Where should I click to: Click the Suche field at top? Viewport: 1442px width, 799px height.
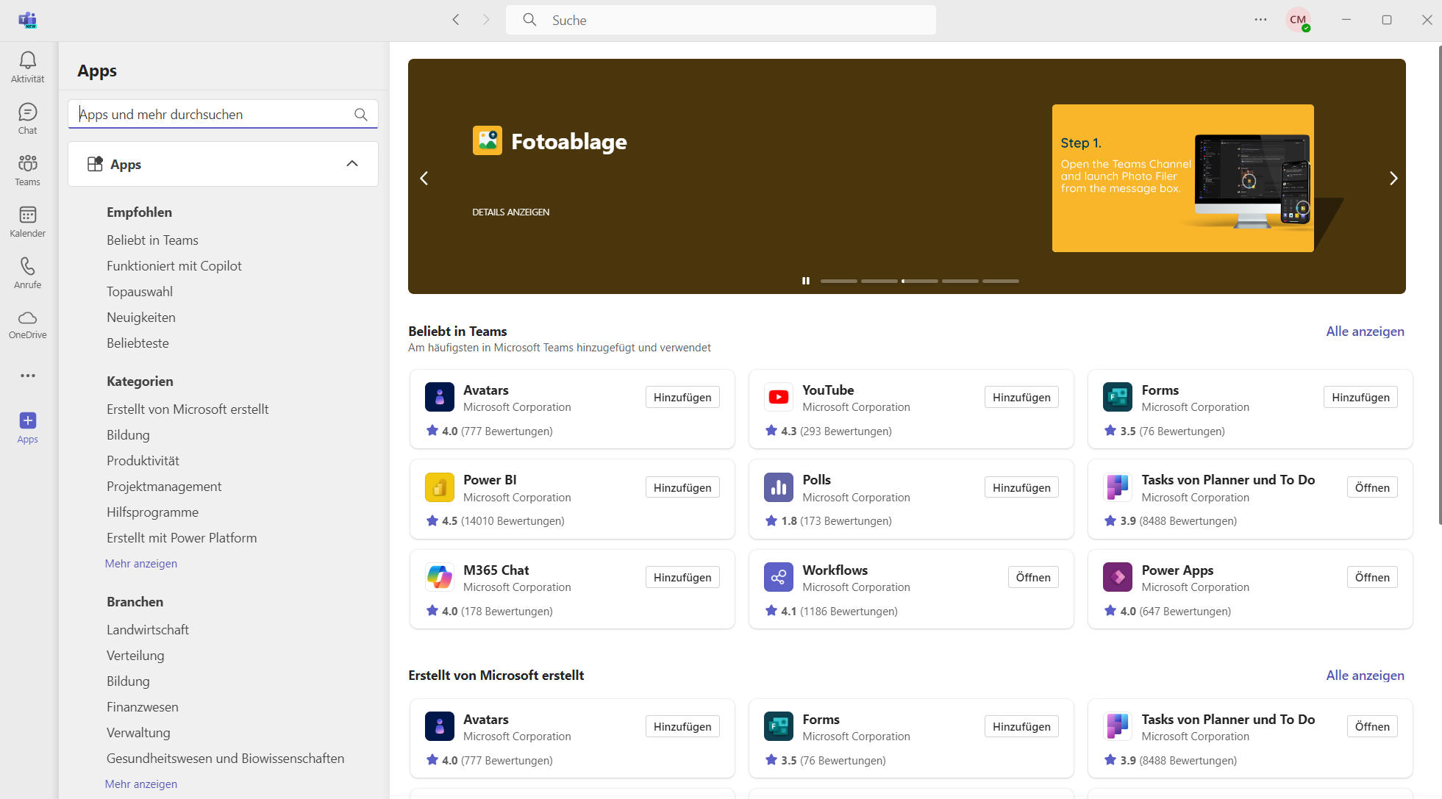pyautogui.click(x=721, y=20)
